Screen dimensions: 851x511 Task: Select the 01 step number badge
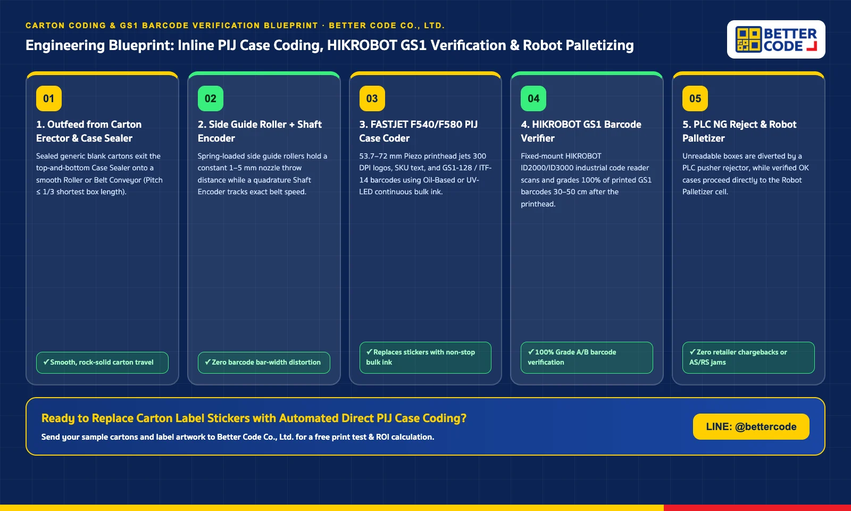(49, 98)
